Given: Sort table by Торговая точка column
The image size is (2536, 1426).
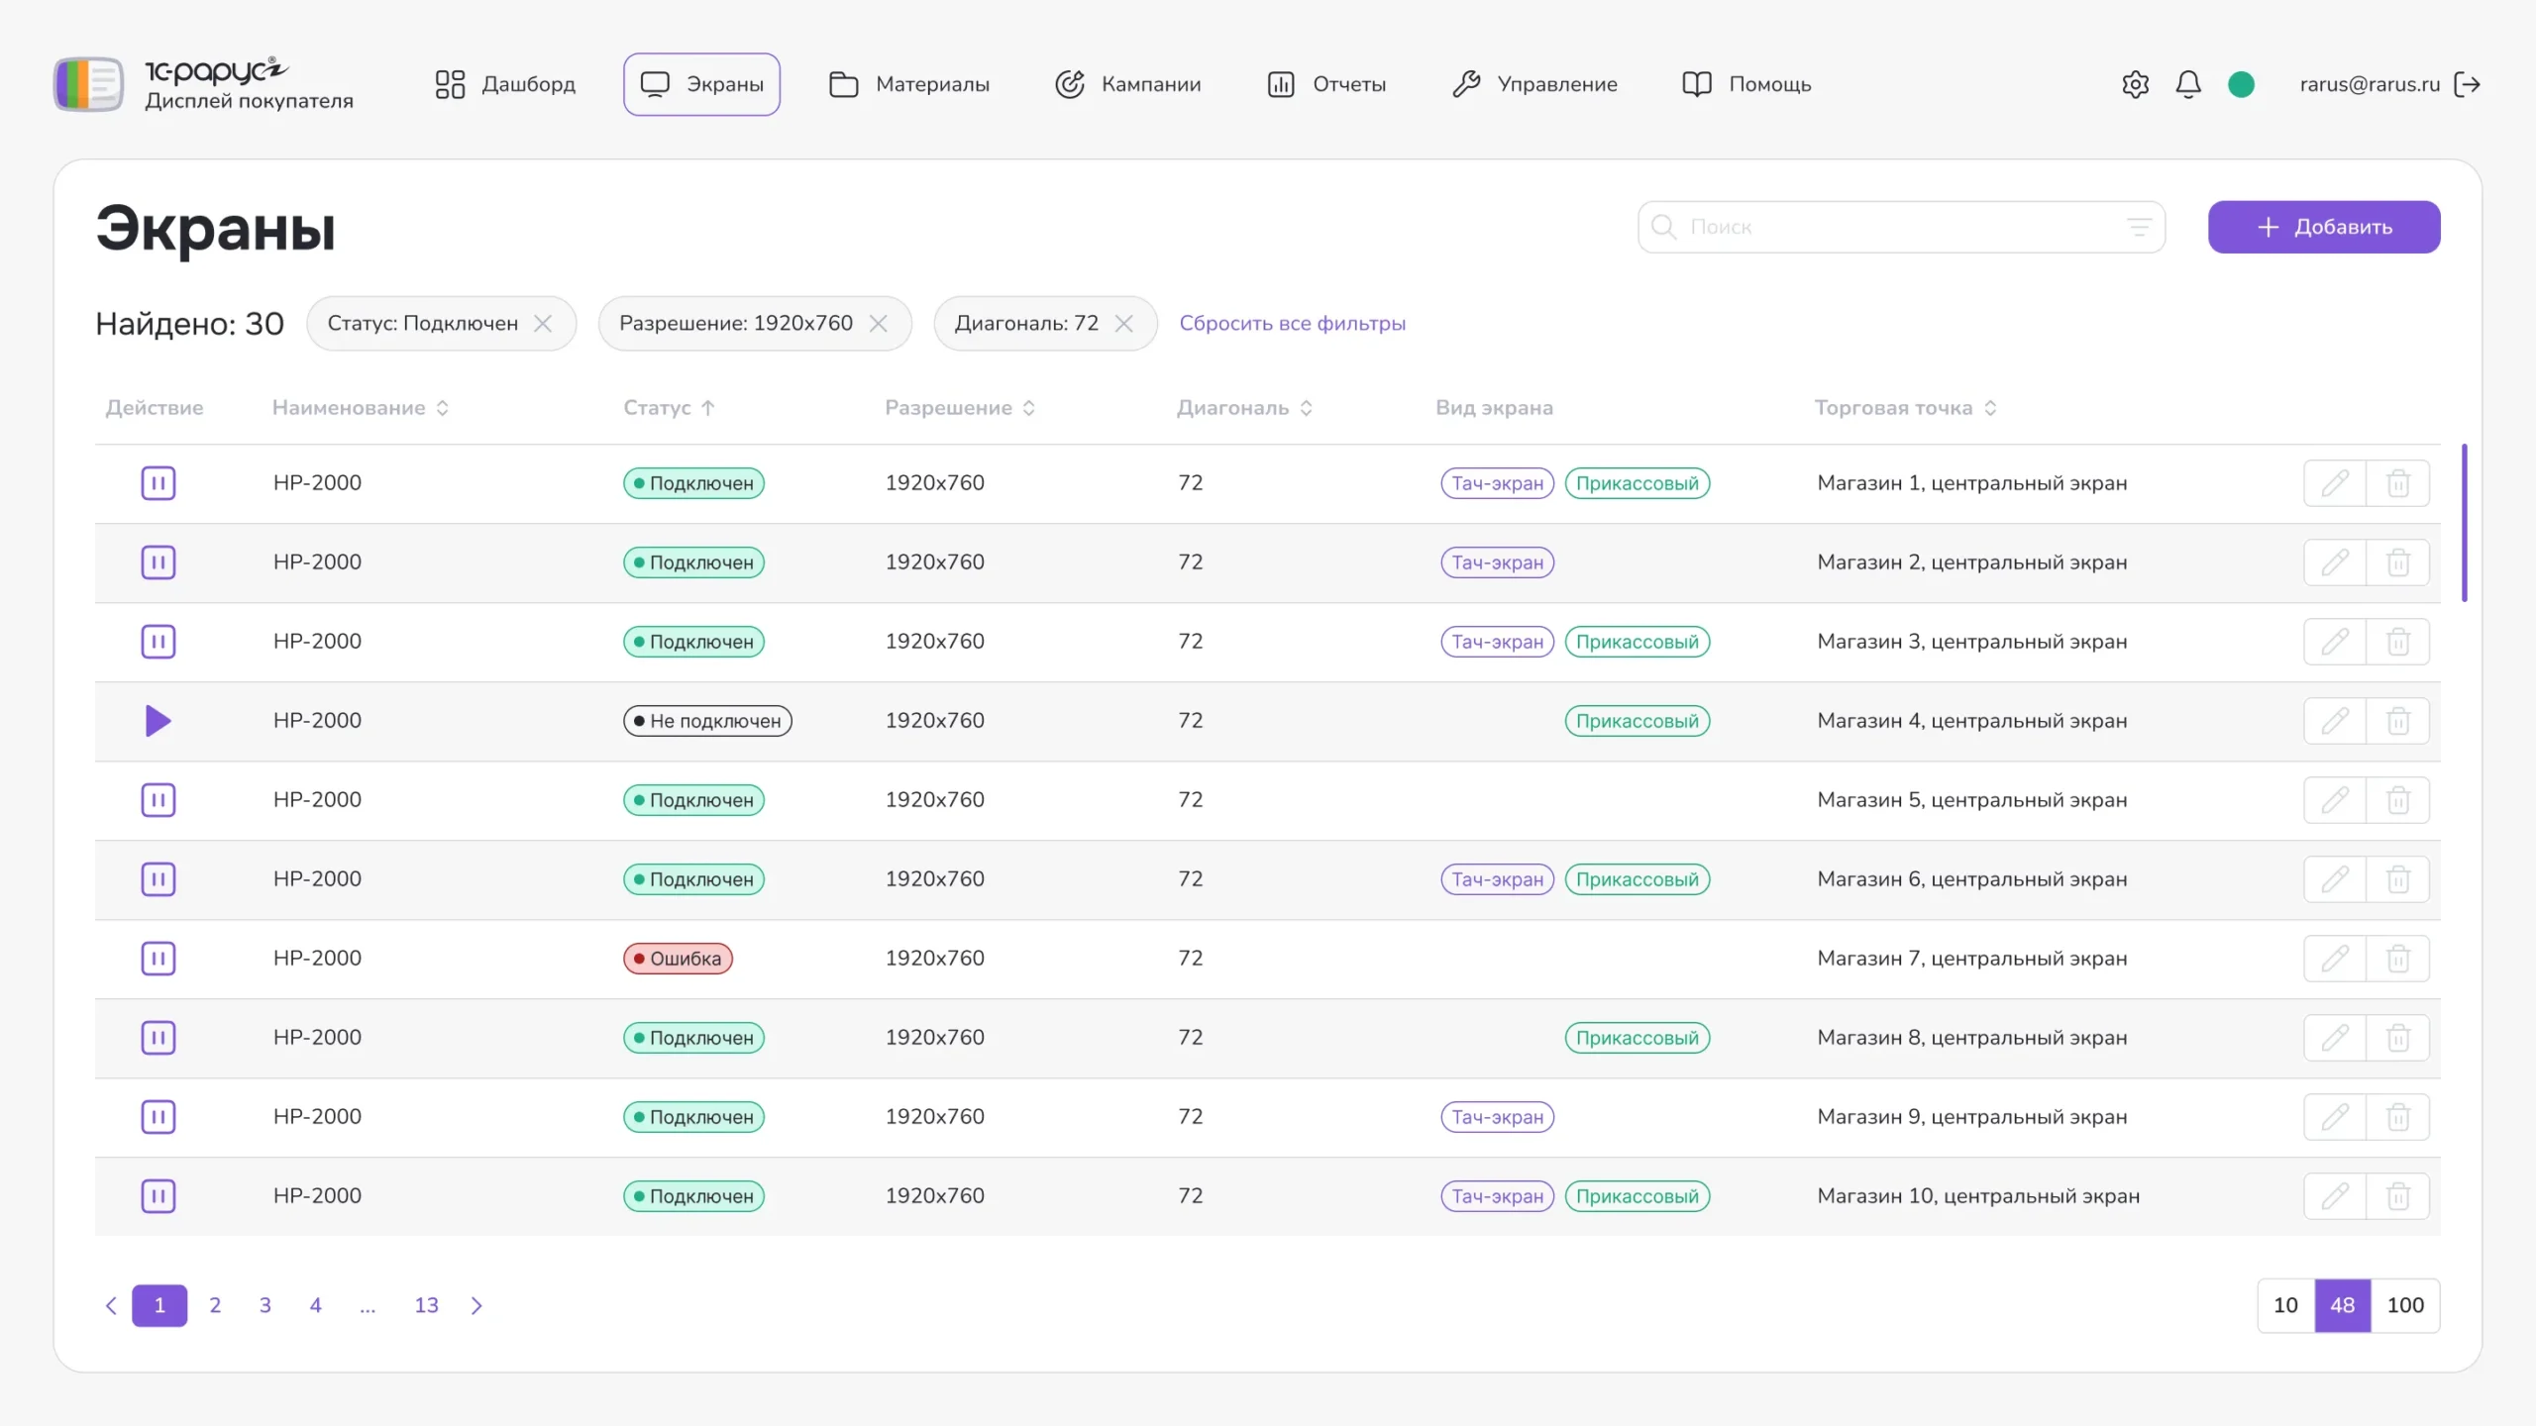Looking at the screenshot, I should point(1990,408).
